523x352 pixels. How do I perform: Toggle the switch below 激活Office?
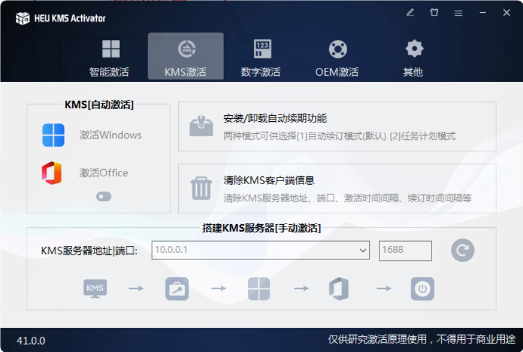coord(103,196)
